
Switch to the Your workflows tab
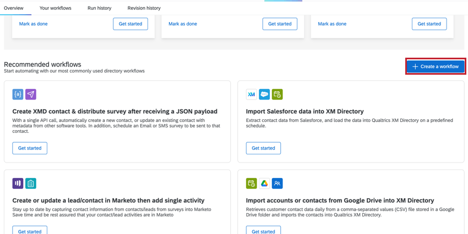point(55,8)
